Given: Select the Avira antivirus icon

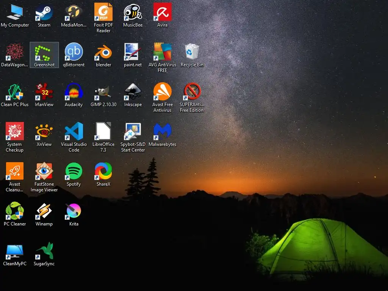Looking at the screenshot, I should click(162, 12).
